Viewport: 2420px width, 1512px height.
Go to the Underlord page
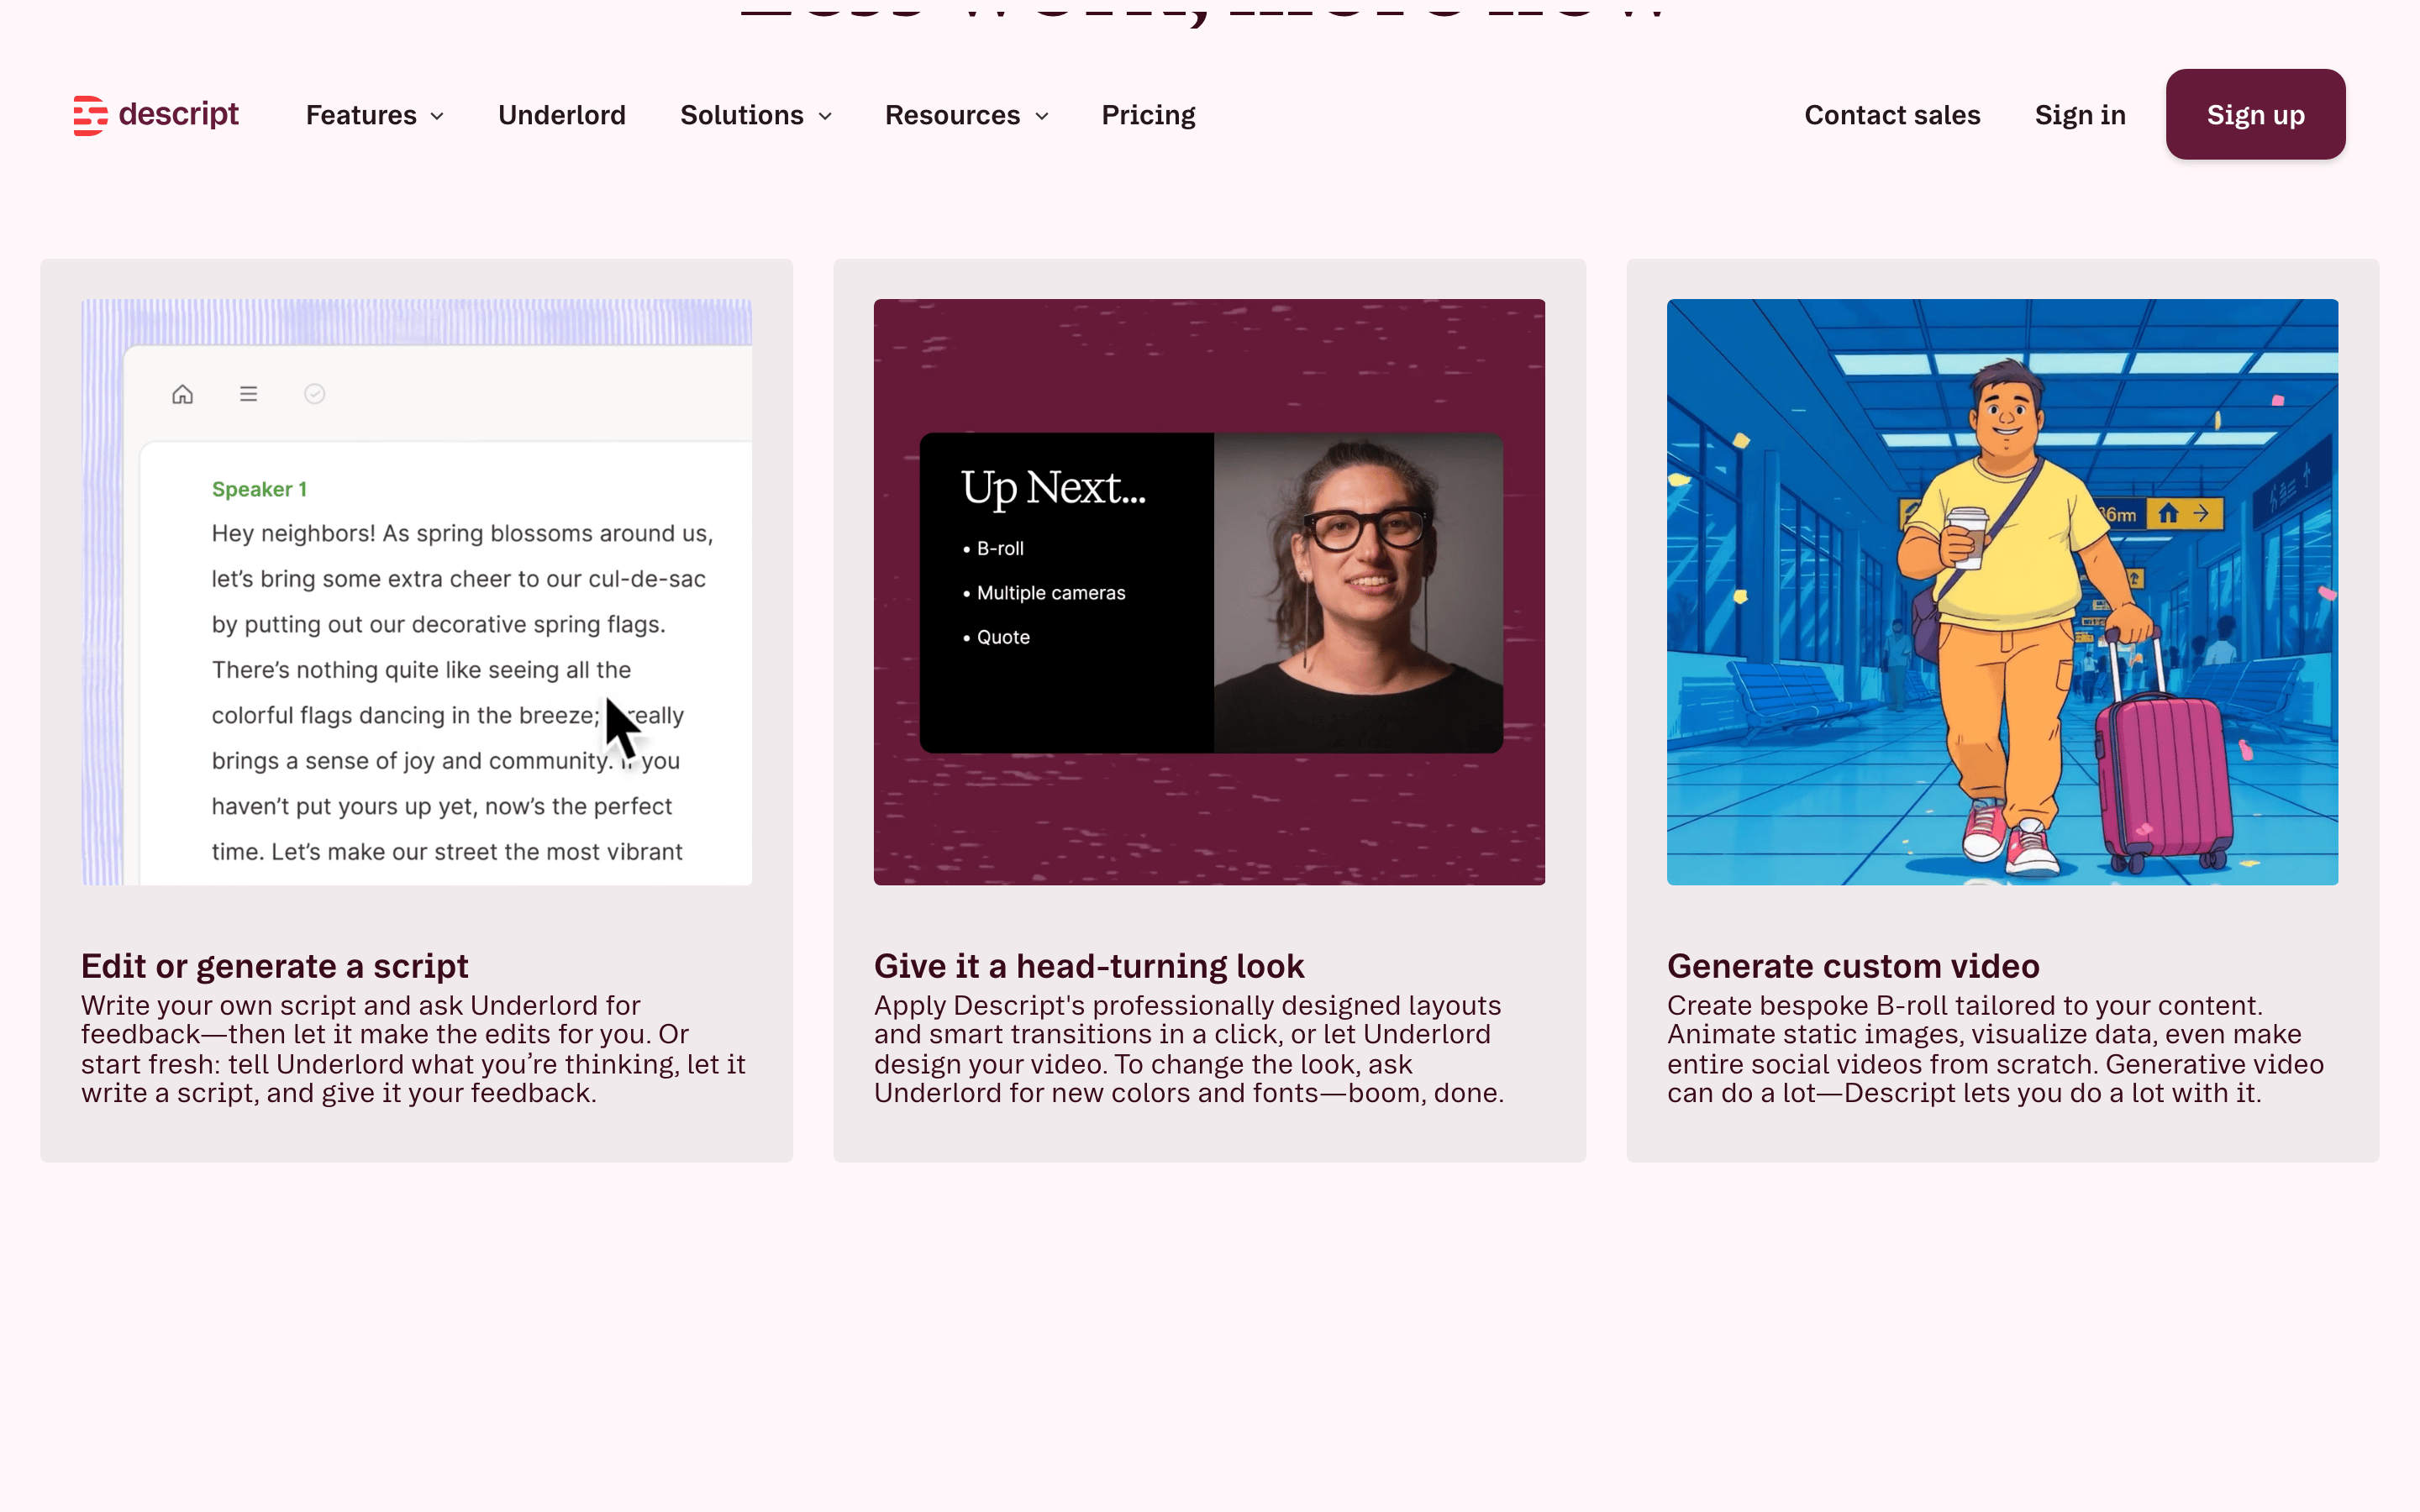point(562,115)
